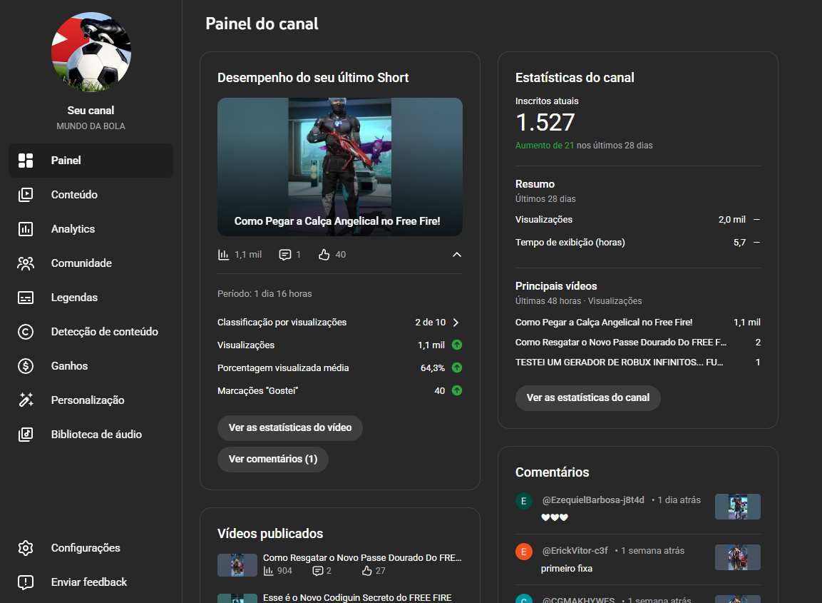Viewport: 822px width, 603px height.
Task: Open Personalização menu entry
Action: click(x=91, y=400)
